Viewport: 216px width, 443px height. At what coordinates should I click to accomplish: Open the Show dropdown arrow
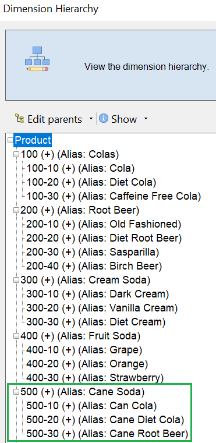(x=146, y=119)
